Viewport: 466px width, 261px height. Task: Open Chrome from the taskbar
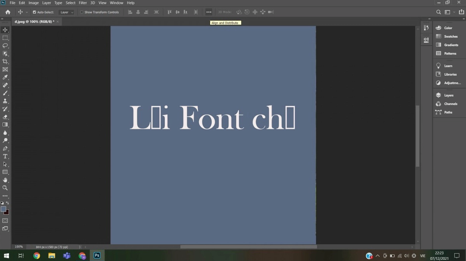37,256
